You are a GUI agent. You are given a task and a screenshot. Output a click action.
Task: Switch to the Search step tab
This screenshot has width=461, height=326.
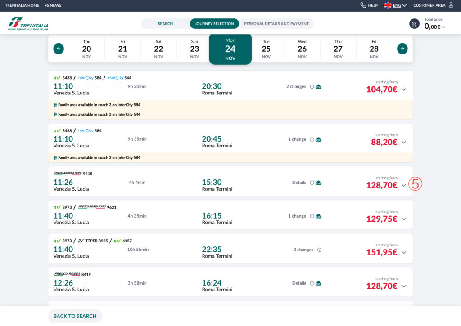click(x=165, y=24)
